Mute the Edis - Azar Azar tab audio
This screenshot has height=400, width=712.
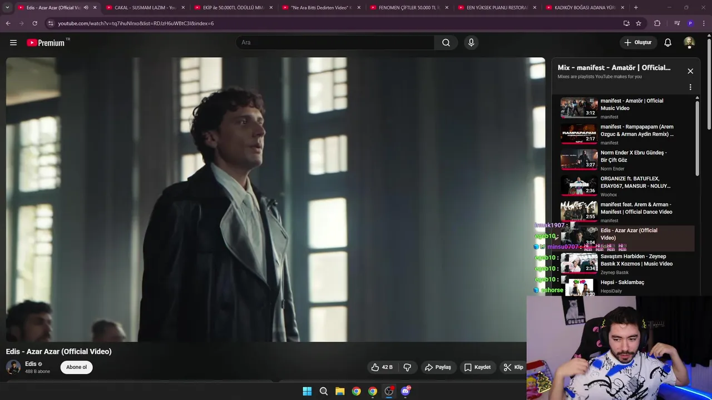(86, 8)
